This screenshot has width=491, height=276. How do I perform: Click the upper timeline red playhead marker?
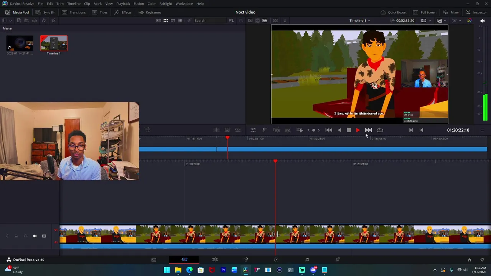click(227, 137)
